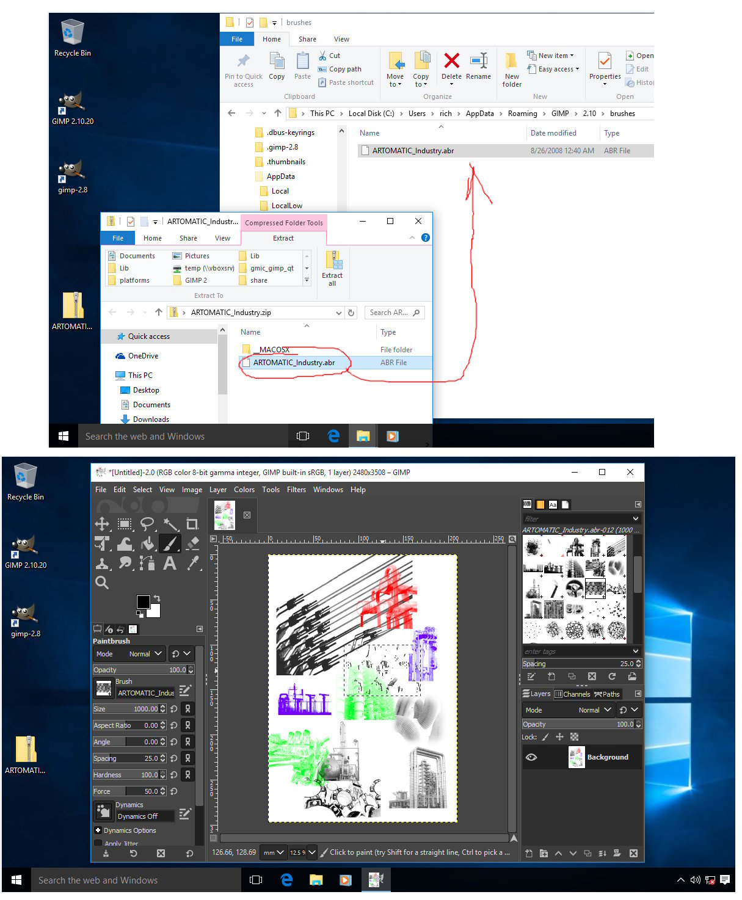Image resolution: width=742 pixels, height=900 pixels.
Task: Open Paintbrush Mode Normal dropdown
Action: tap(129, 654)
